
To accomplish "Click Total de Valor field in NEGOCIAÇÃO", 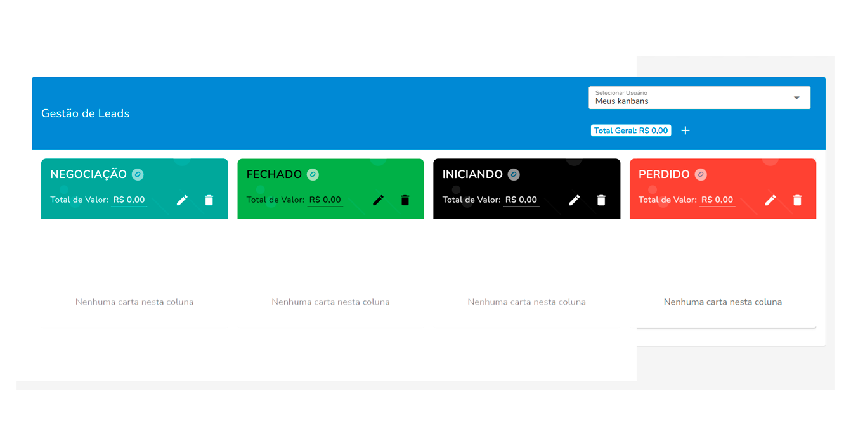I will coord(129,200).
